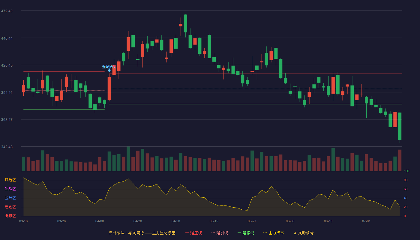Click the 342.48 price axis label
This screenshot has height=240, width=420.
pyautogui.click(x=7, y=147)
